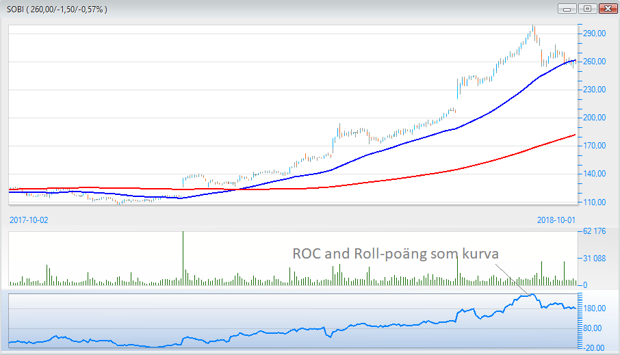
Task: Click the tallest volume bar spike
Action: tap(183, 258)
